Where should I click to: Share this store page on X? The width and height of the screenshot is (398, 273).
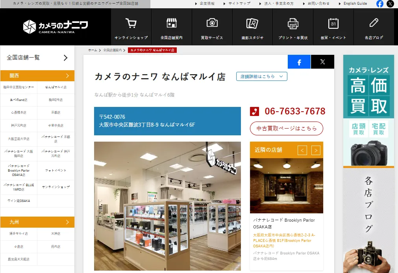322,62
